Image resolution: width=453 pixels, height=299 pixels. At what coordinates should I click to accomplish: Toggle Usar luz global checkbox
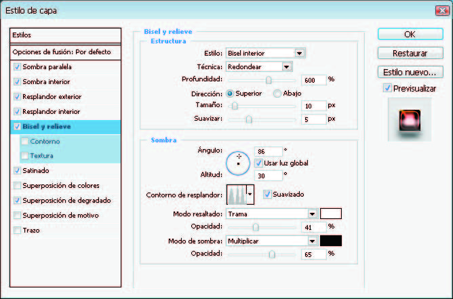[x=258, y=163]
